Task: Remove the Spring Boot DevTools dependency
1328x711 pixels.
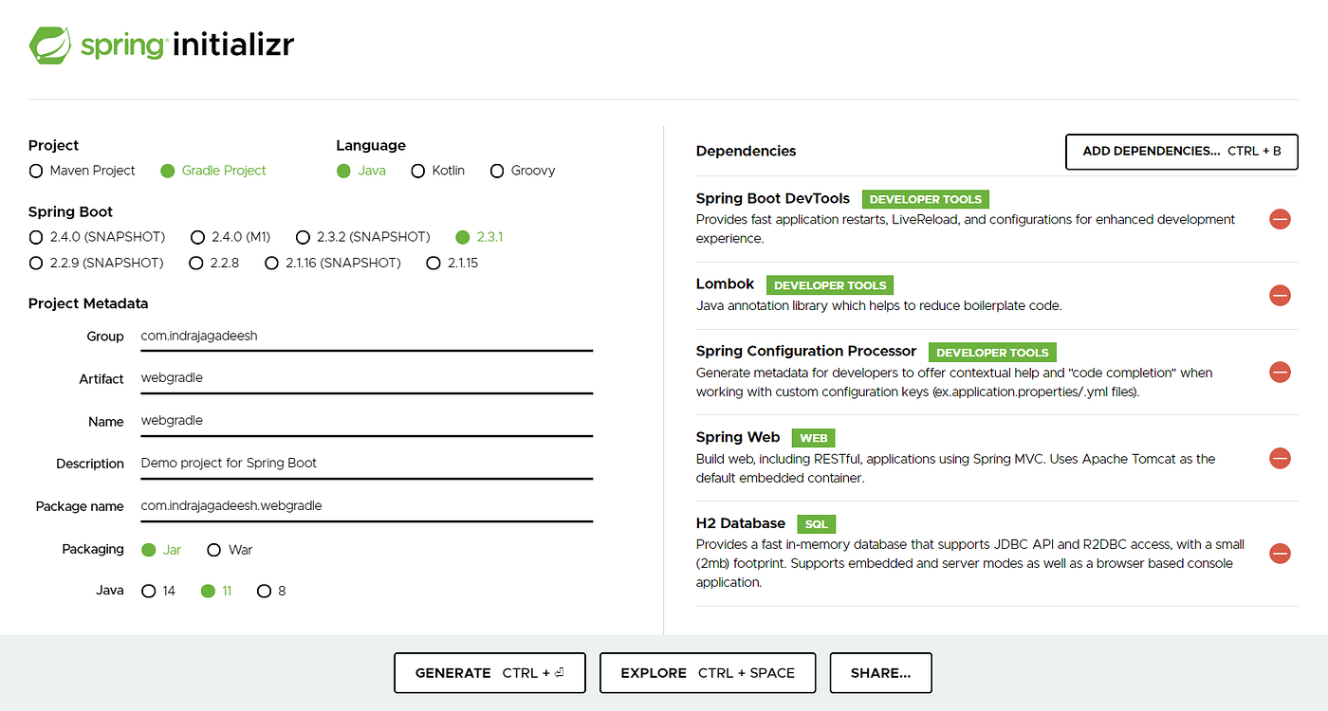Action: [x=1280, y=219]
